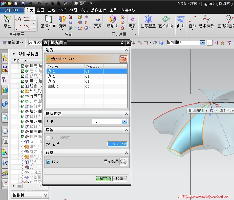The height and width of the screenshot is (200, 234).
Task: Select the Studio Spline (艺术样条) tool
Action: [x=206, y=19]
